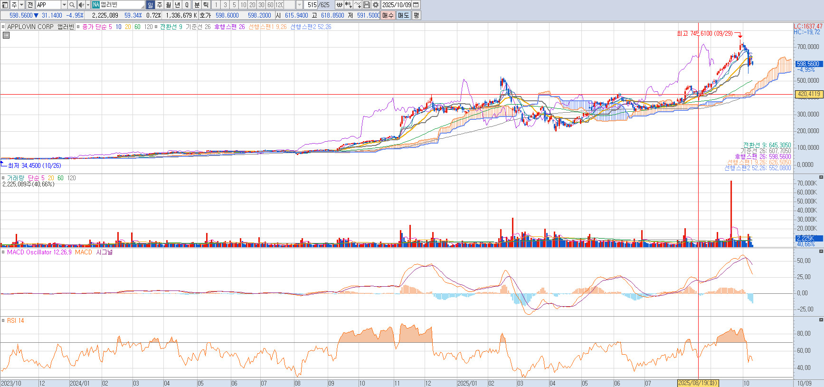The image size is (824, 387).
Task: Click the 종가 단순 moving average legend
Action: click(95, 27)
